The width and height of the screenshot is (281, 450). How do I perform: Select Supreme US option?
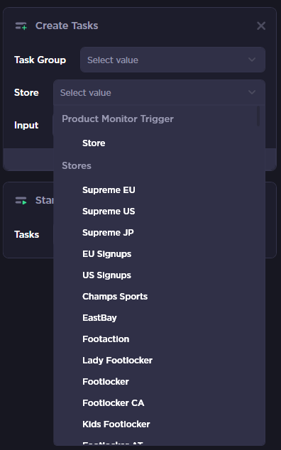159,212
